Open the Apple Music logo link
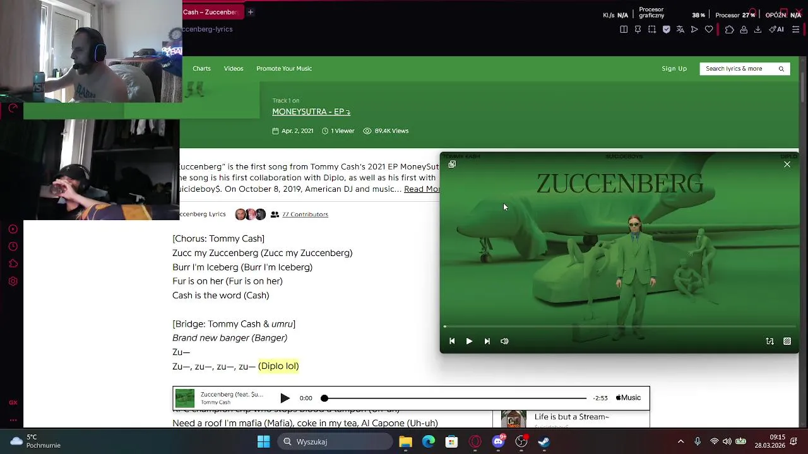The height and width of the screenshot is (454, 808). point(628,398)
